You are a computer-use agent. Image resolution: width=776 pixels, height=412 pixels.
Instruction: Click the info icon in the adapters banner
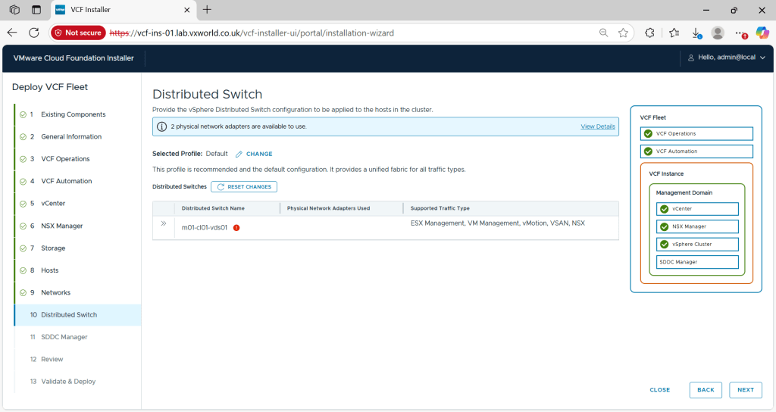click(x=161, y=126)
